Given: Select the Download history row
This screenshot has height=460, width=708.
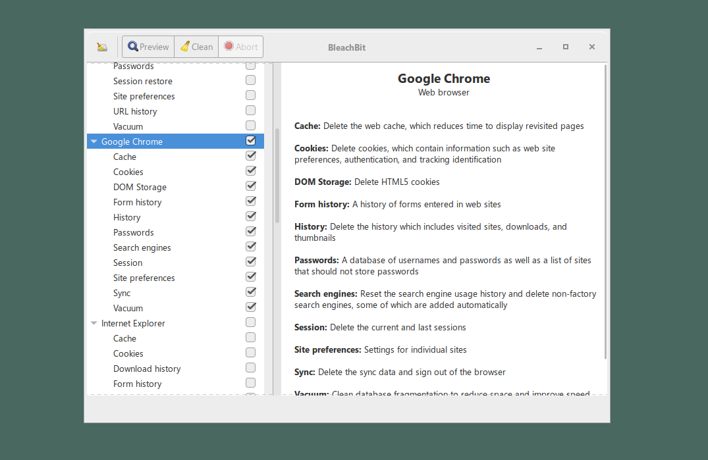Looking at the screenshot, I should pyautogui.click(x=175, y=369).
